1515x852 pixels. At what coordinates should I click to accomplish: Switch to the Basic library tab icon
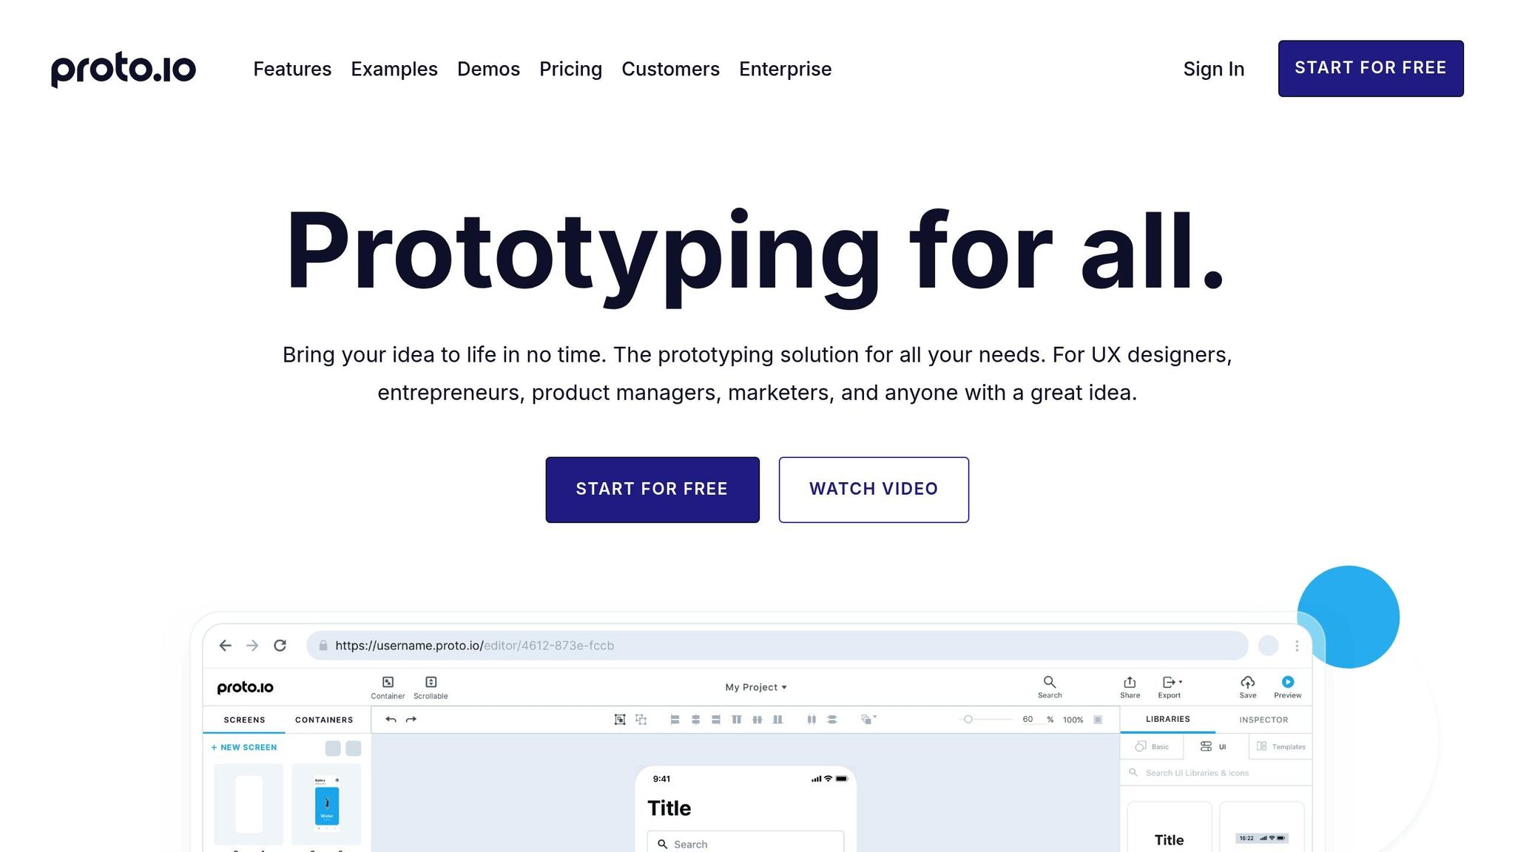(1141, 746)
